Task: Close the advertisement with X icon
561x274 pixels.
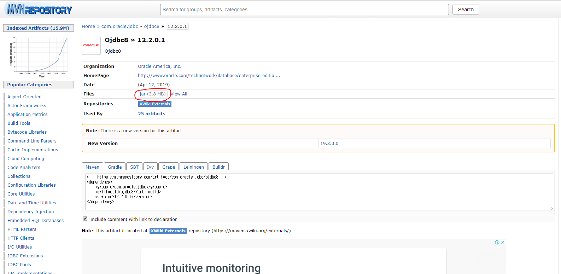Action: pos(503,242)
